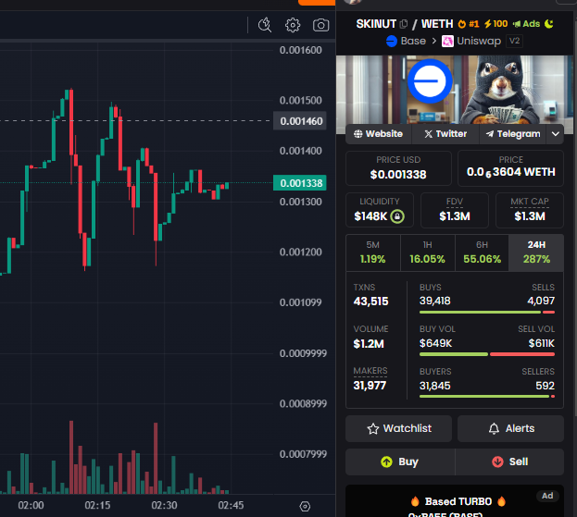This screenshot has width=577, height=517.
Task: Click the VOLUME $1.2M value
Action: click(369, 344)
